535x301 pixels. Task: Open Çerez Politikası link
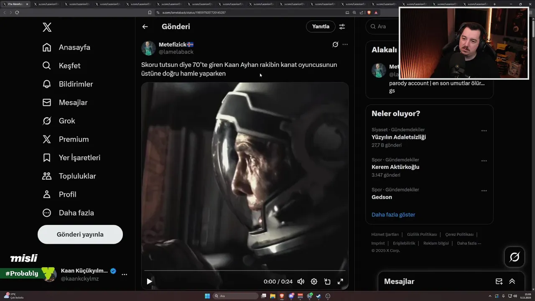point(459,235)
